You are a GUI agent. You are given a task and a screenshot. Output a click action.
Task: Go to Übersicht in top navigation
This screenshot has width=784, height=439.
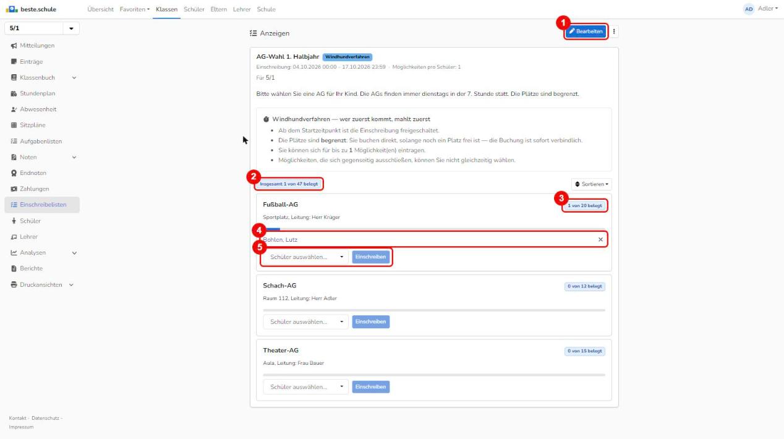[x=101, y=9]
